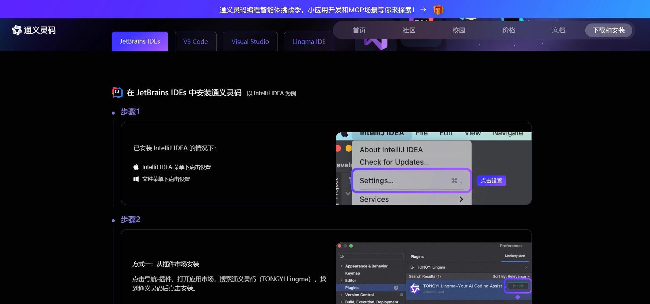
Task: Click the challenge season banner text
Action: click(317, 10)
